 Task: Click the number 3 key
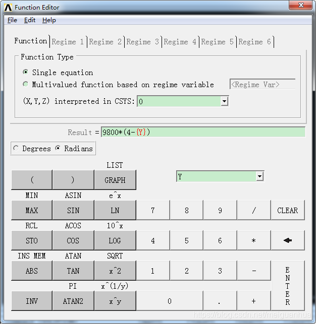pyautogui.click(x=220, y=271)
